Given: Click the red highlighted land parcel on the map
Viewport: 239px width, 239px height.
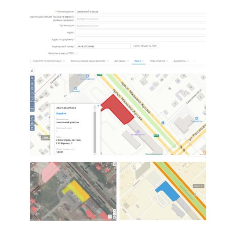Looking at the screenshot, I should coord(118,109).
